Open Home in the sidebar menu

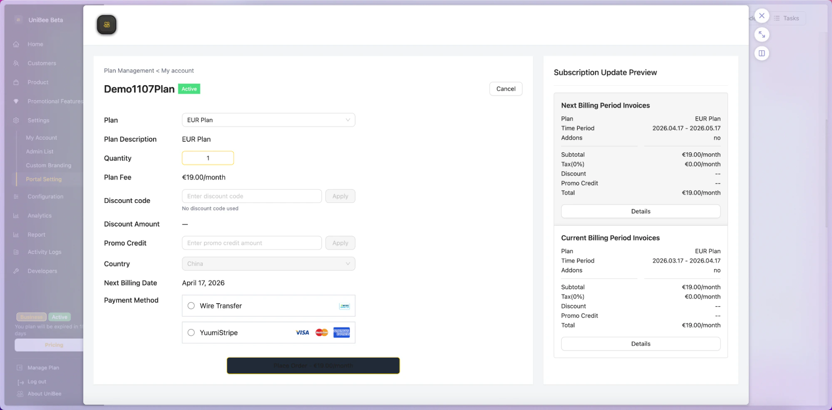(35, 44)
